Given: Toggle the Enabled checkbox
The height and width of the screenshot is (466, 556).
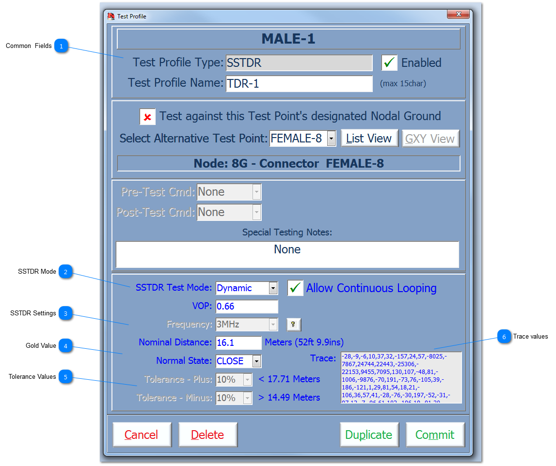Looking at the screenshot, I should 390,62.
